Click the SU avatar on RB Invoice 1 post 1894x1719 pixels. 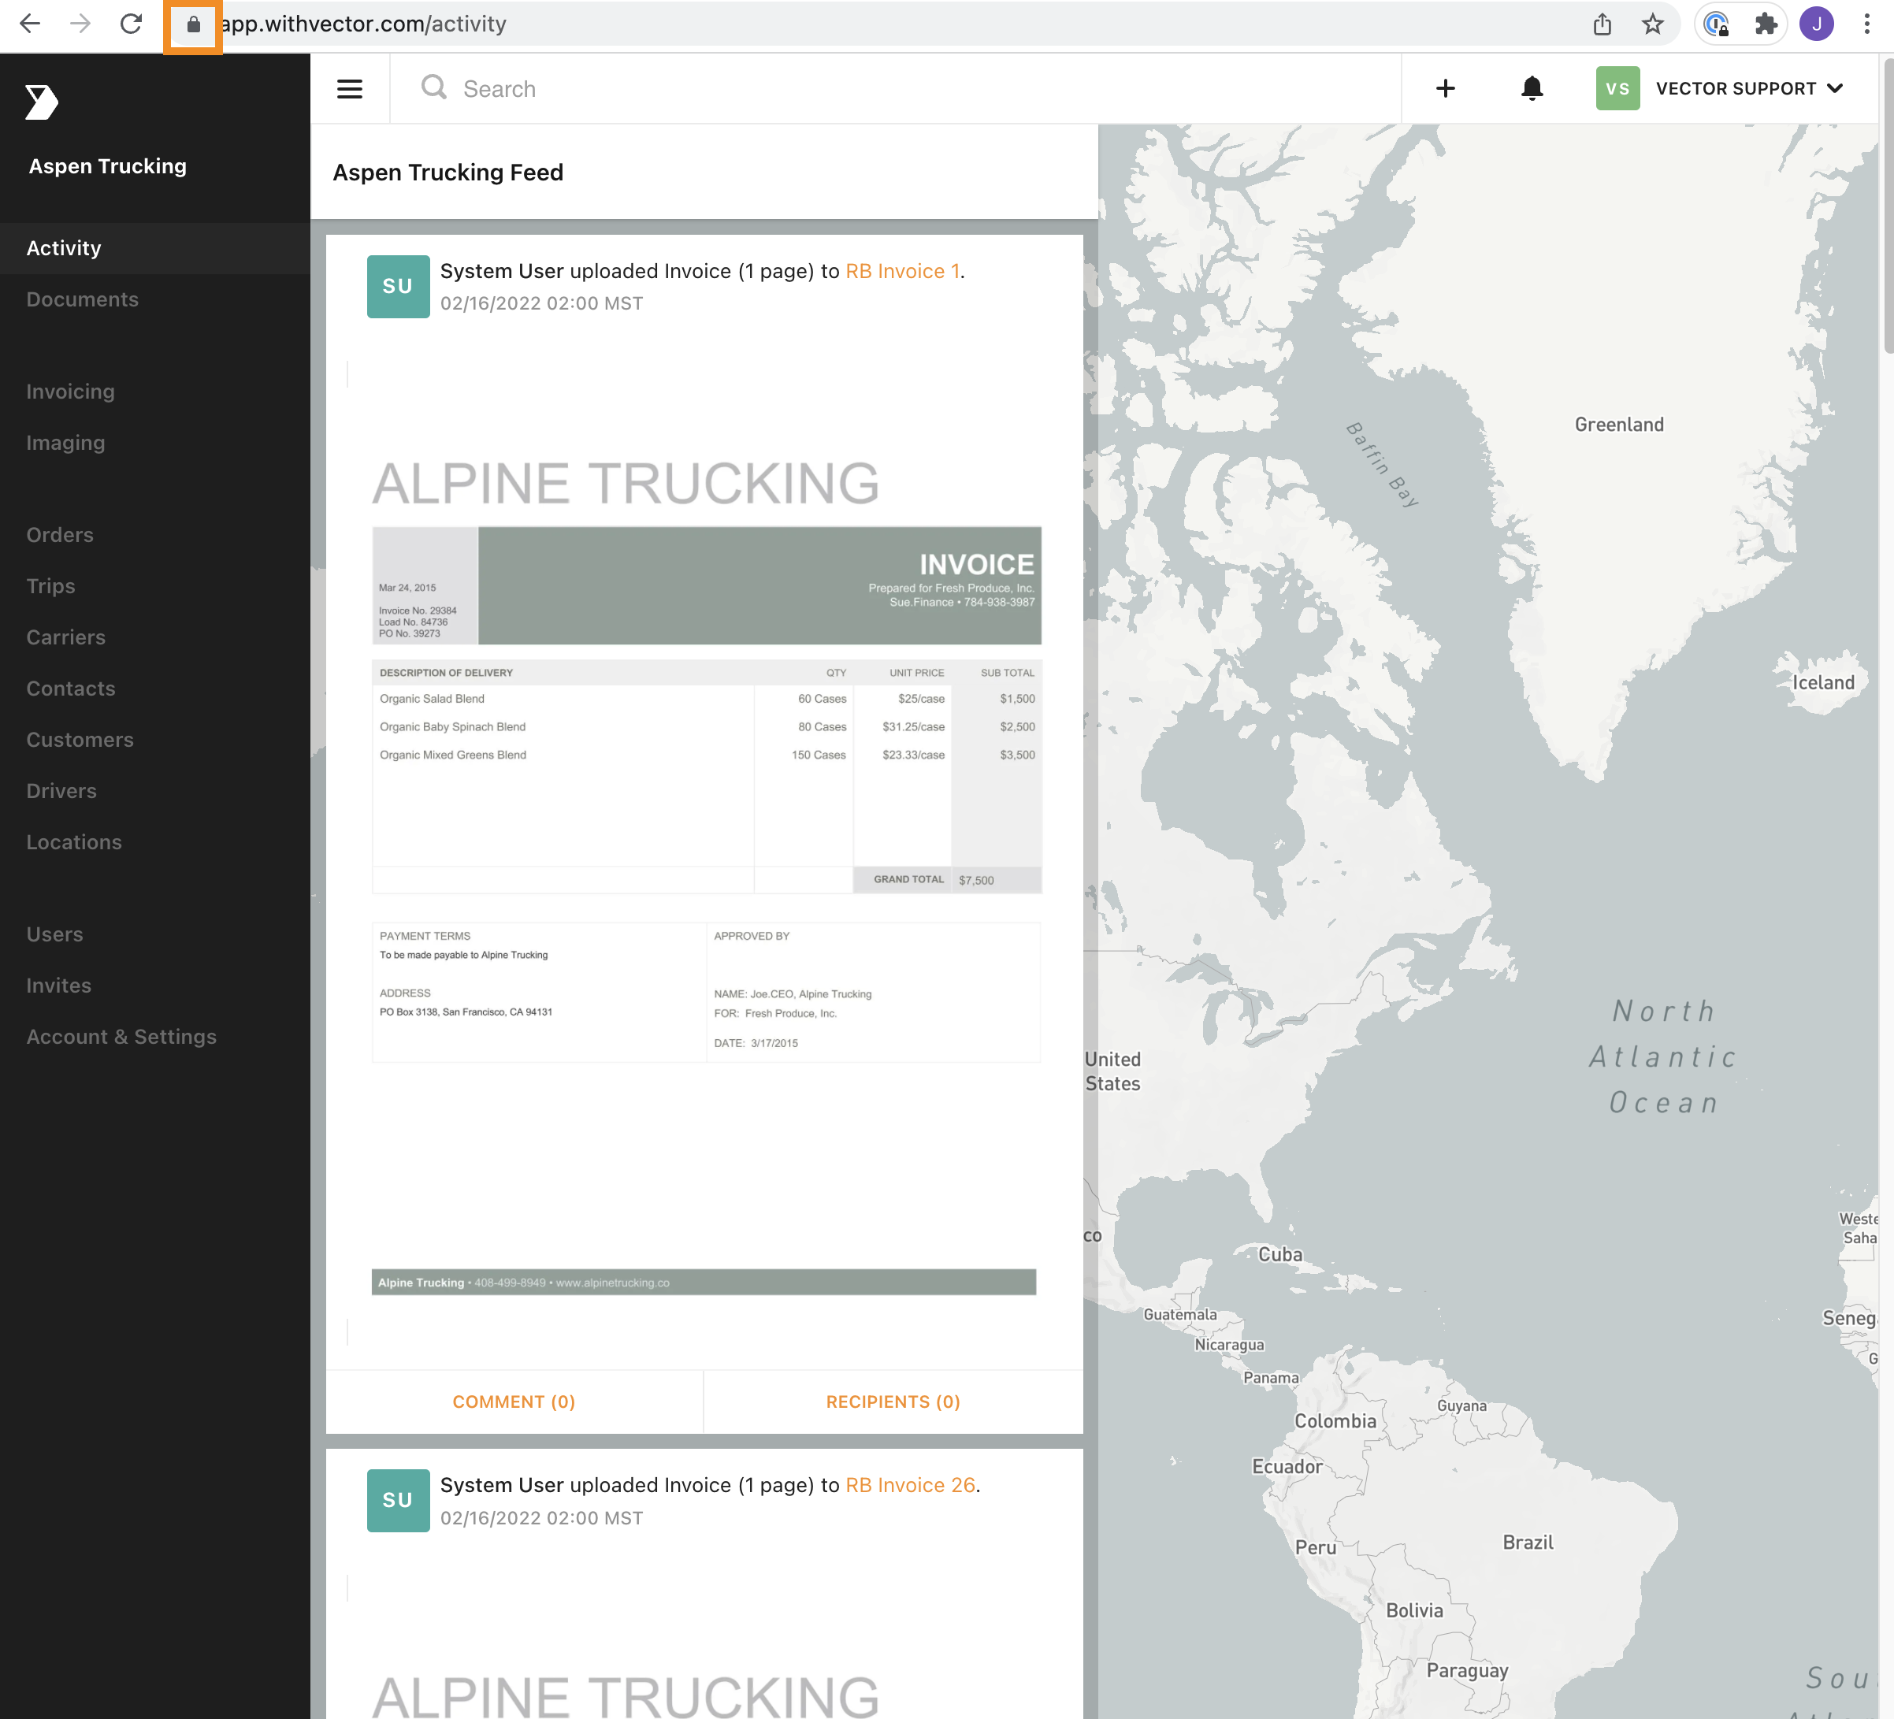(x=399, y=287)
